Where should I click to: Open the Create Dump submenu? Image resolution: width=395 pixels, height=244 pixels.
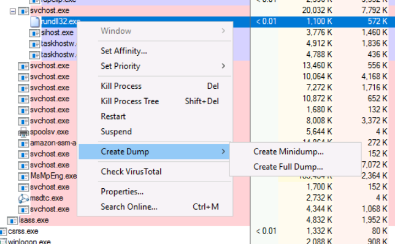click(155, 151)
